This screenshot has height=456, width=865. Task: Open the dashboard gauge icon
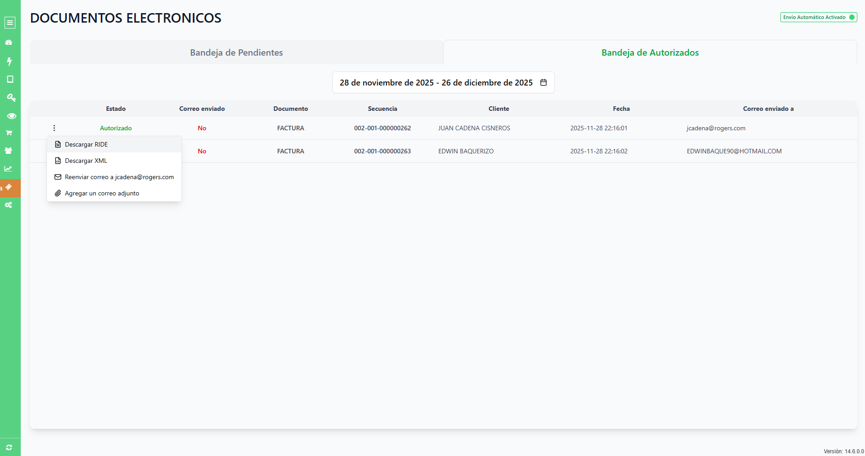[x=9, y=43]
